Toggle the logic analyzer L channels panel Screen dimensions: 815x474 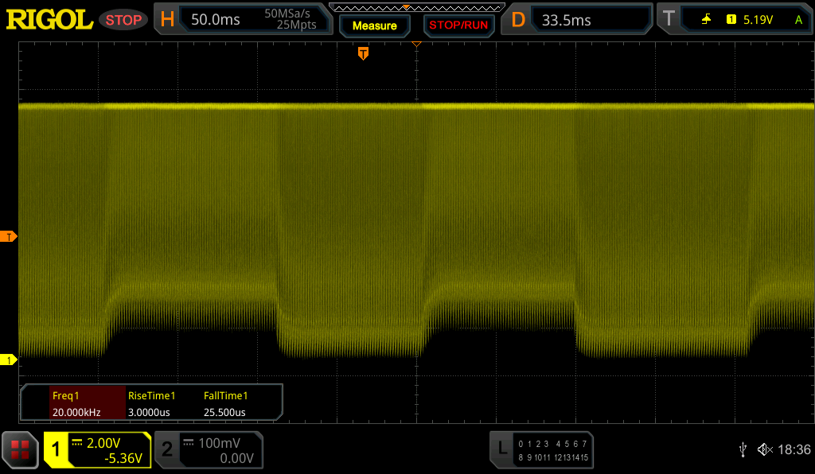501,450
